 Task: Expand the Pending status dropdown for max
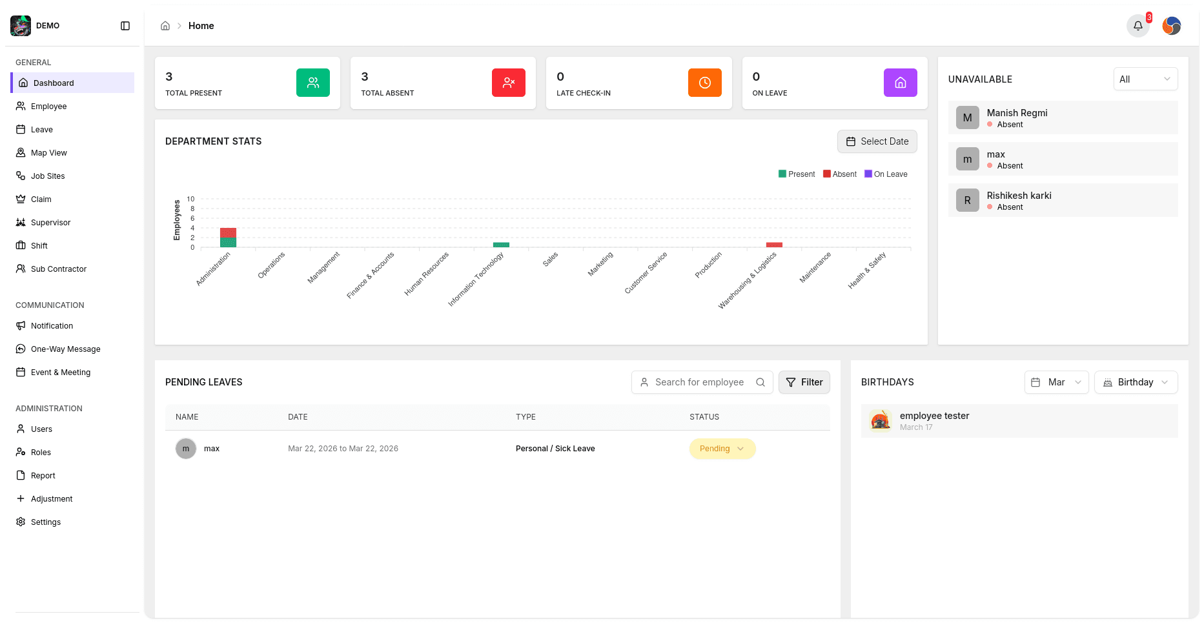pyautogui.click(x=722, y=448)
